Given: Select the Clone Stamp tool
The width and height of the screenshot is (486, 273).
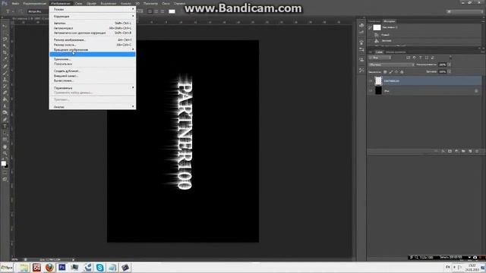Looking at the screenshot, I should (5, 79).
